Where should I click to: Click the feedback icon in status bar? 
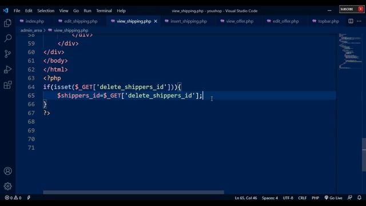pyautogui.click(x=349, y=197)
